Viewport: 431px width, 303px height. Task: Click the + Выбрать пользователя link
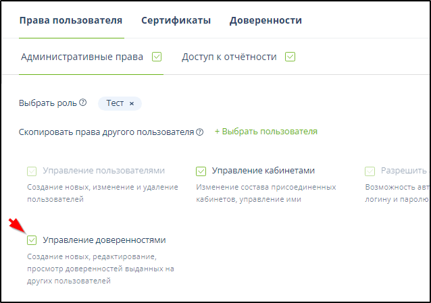pos(265,132)
